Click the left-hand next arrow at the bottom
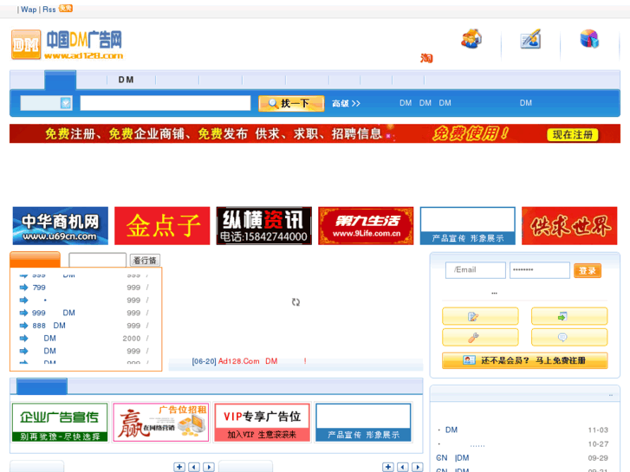 pos(209,467)
